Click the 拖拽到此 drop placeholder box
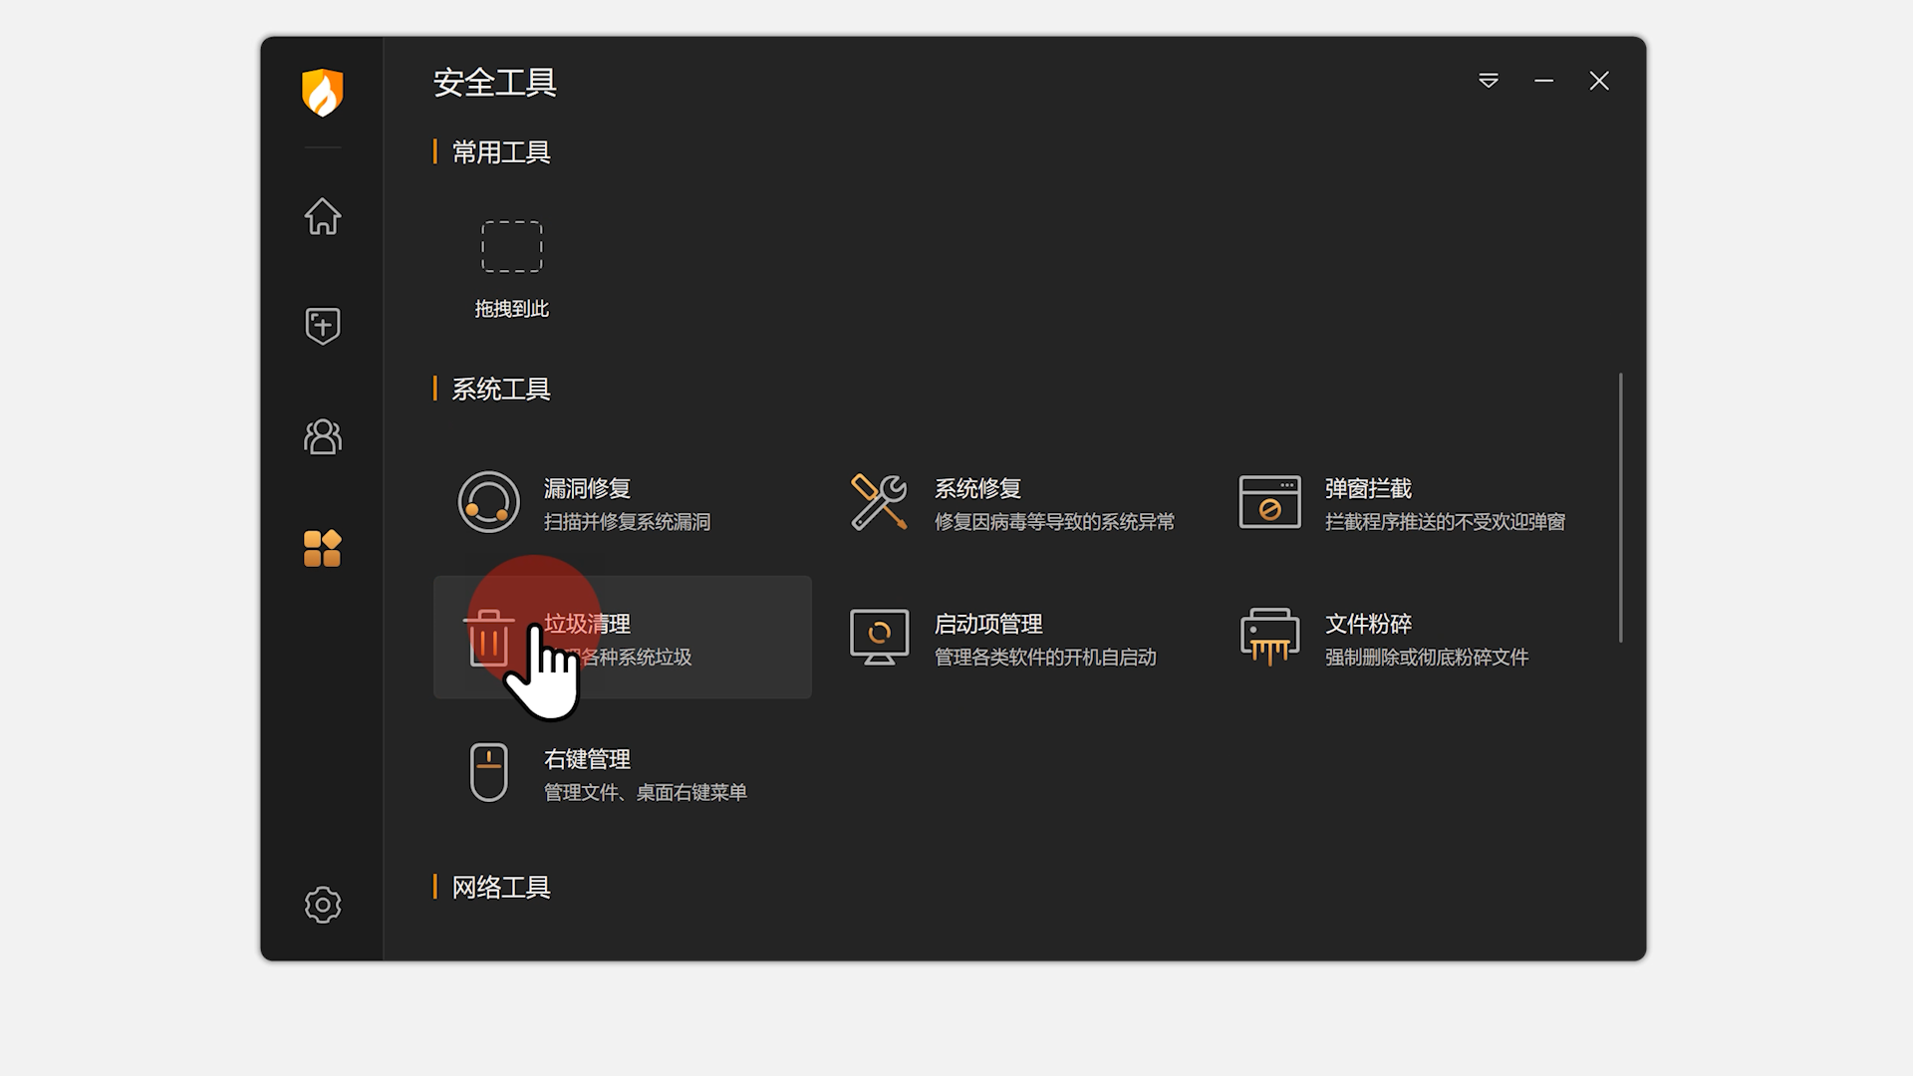 (x=511, y=247)
